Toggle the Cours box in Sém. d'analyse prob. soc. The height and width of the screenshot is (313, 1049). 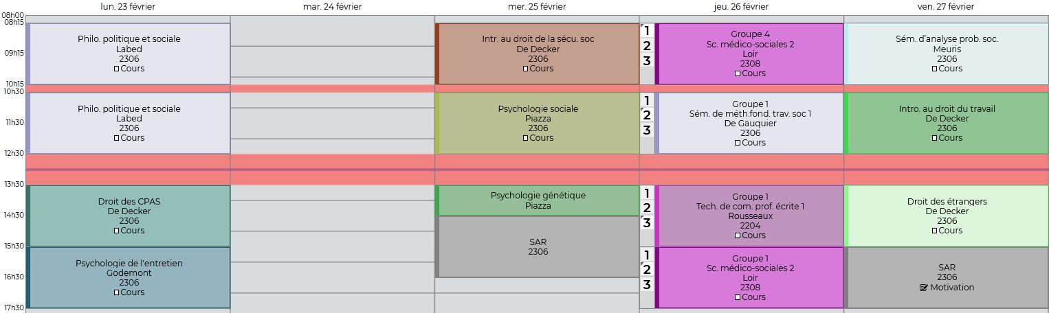pos(934,69)
